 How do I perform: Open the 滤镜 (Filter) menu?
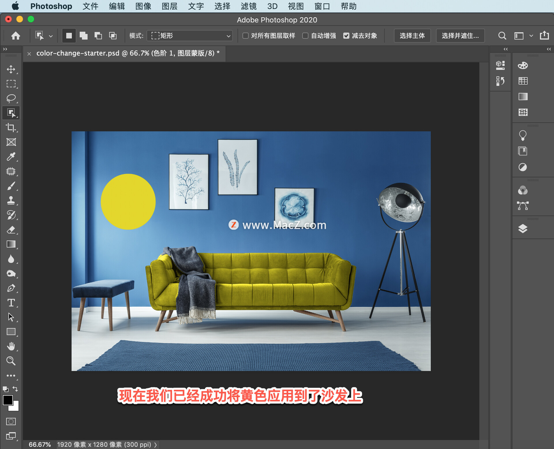point(248,6)
